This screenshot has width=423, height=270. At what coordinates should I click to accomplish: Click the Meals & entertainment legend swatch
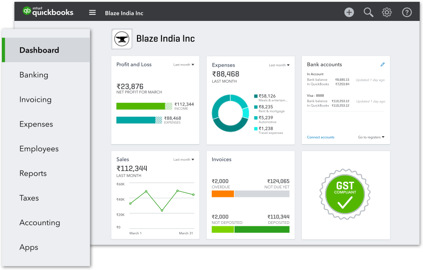coord(256,96)
